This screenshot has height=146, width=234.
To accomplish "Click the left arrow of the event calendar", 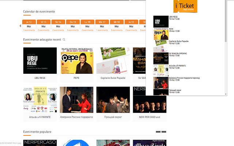I will coord(20,26).
